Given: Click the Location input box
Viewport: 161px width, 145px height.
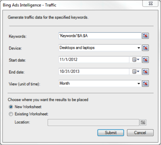Looking at the screenshot, I should click(x=93, y=122).
